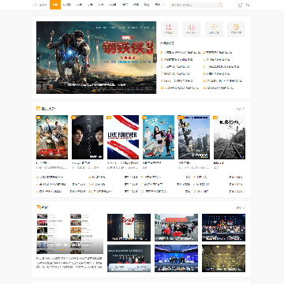Select the active orange carousel indicator dot

[x=94, y=91]
